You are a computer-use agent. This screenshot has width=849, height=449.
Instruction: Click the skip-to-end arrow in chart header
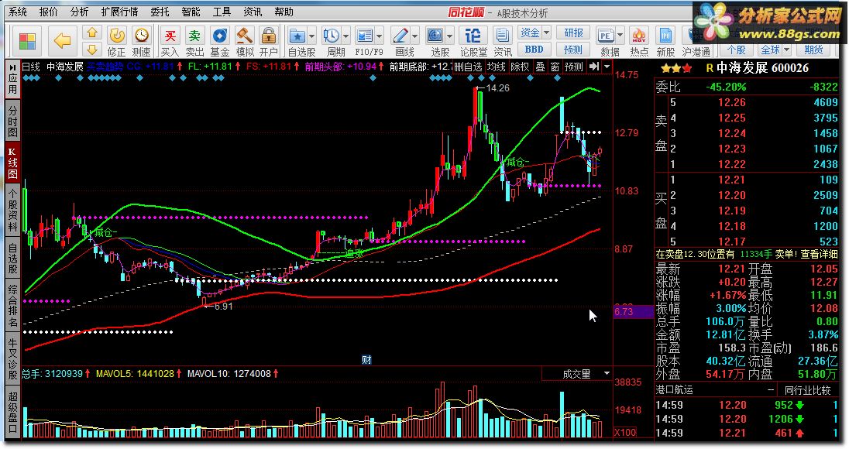pos(594,66)
